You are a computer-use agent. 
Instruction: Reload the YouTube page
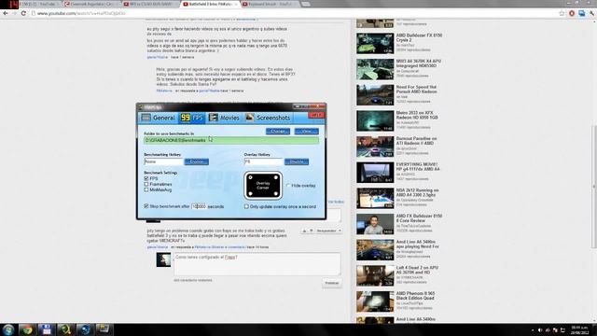(x=23, y=13)
